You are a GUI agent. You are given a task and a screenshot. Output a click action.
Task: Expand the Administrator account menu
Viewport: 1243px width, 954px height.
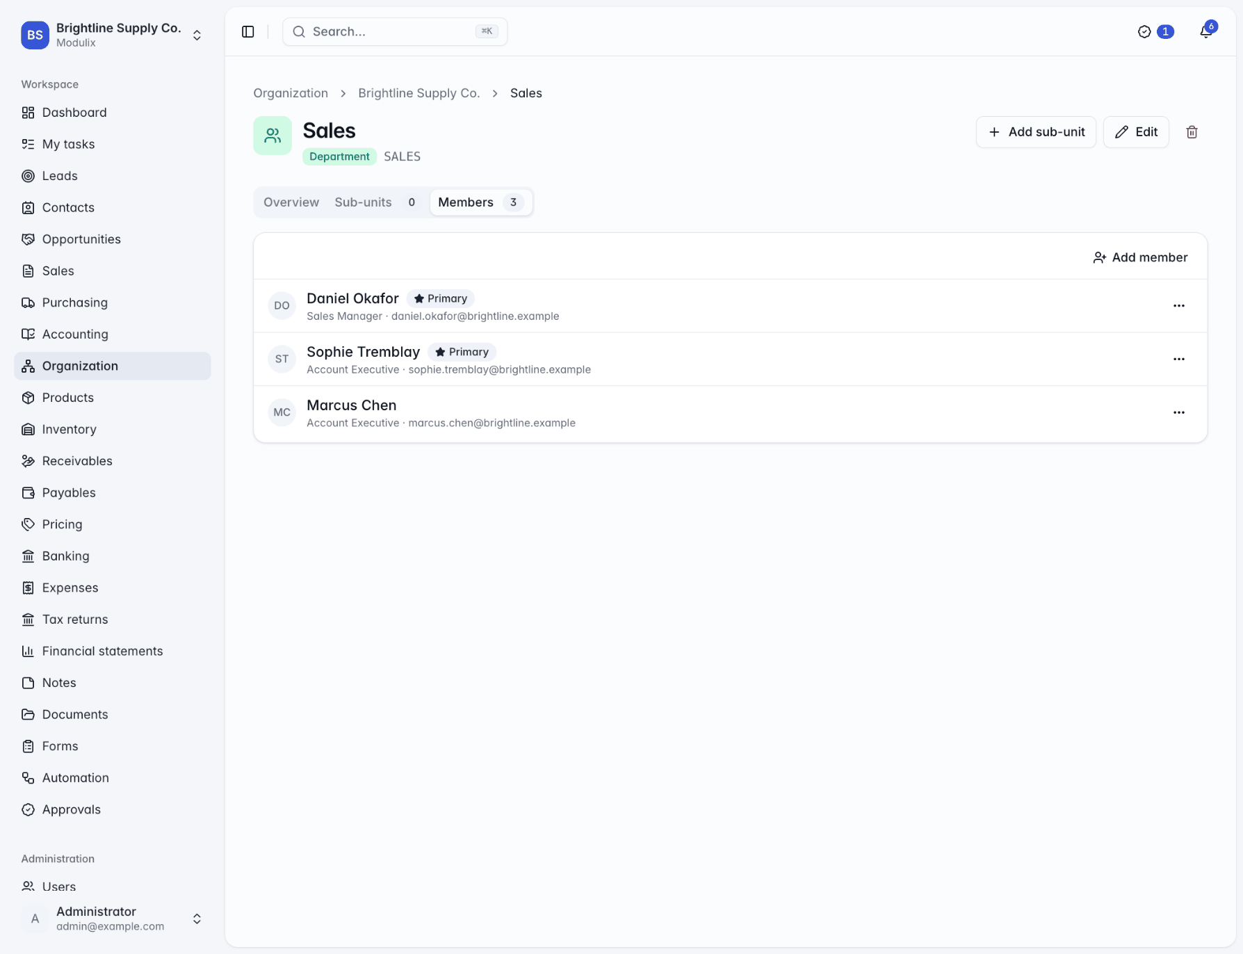(113, 919)
